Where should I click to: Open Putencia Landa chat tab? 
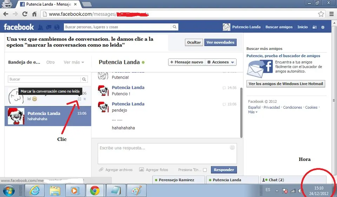[x=232, y=180]
